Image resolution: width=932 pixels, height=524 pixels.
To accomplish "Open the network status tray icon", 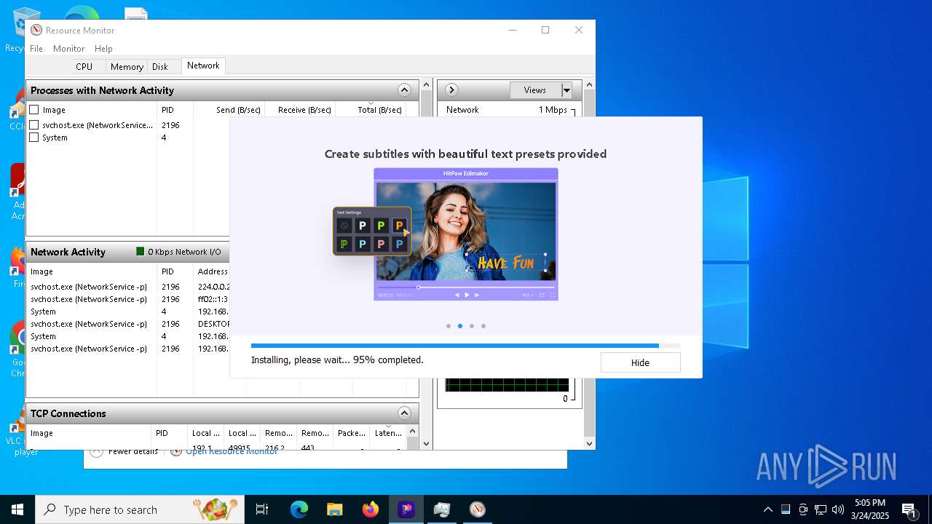I will click(821, 509).
